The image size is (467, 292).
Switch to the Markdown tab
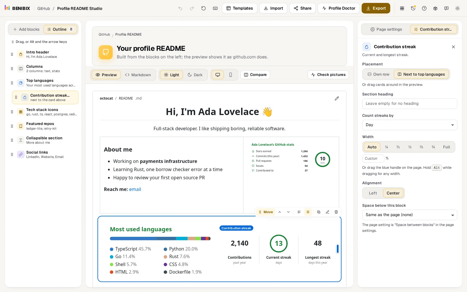point(138,75)
